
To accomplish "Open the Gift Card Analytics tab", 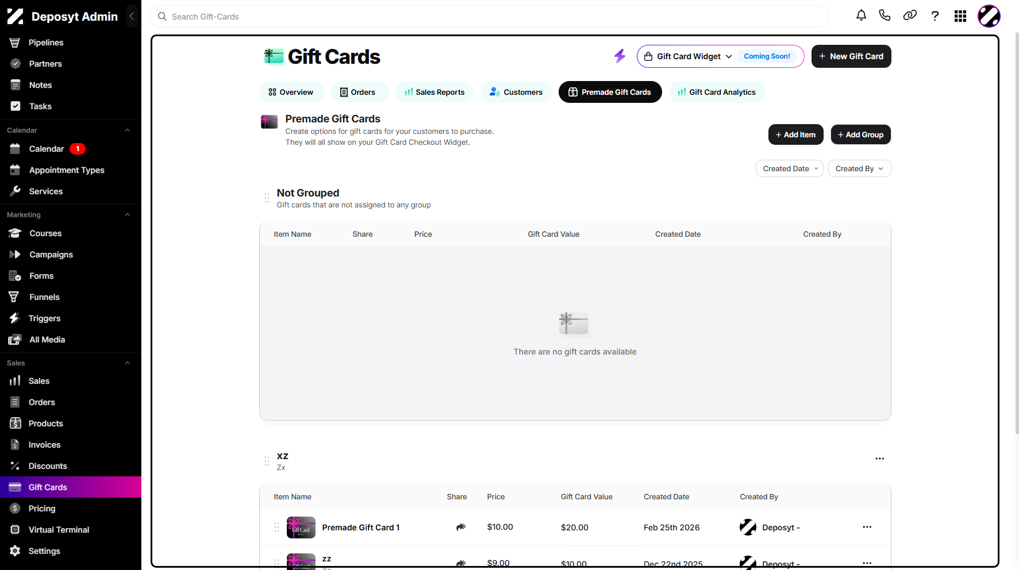I will pos(717,92).
